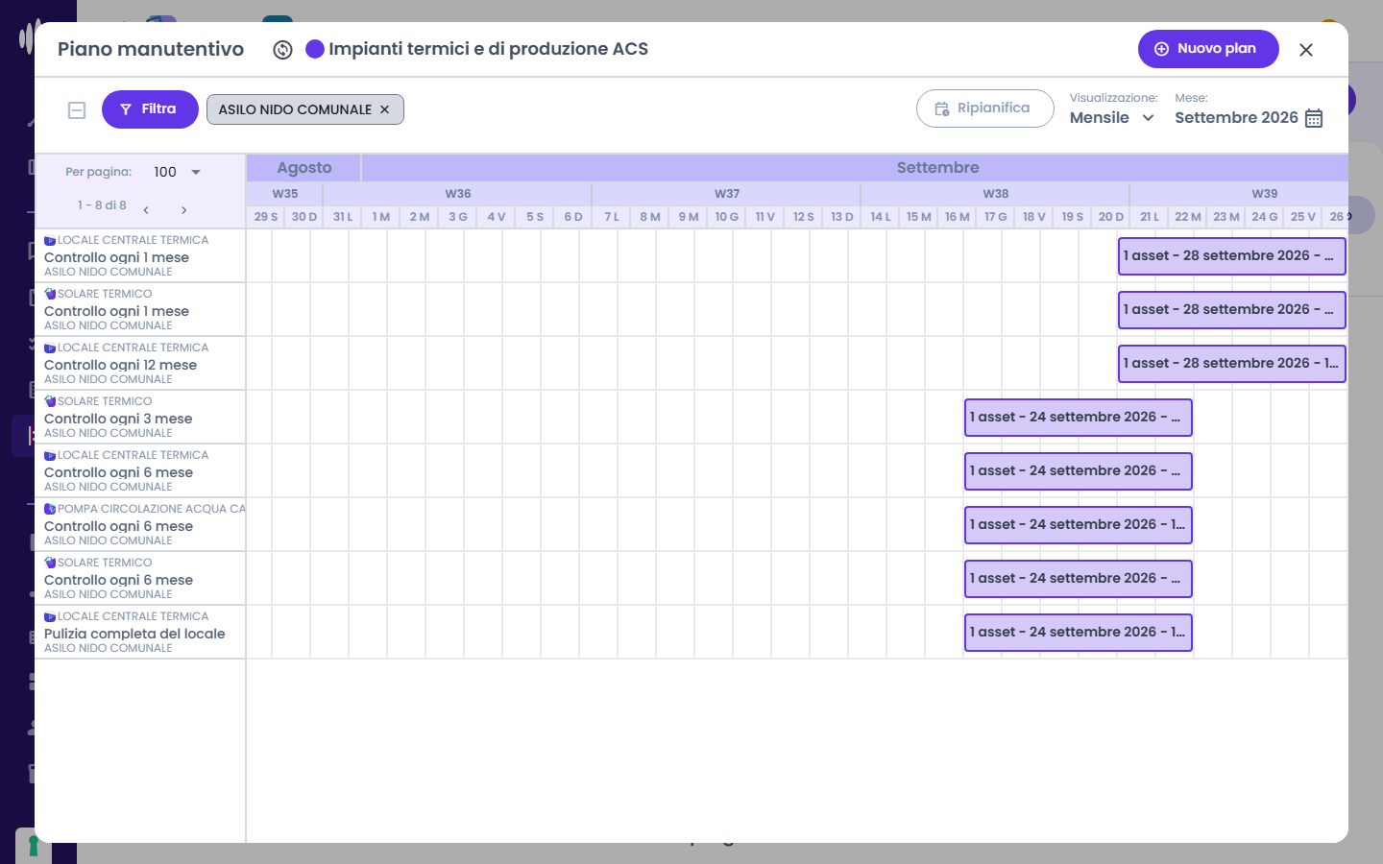This screenshot has height=864, width=1383.
Task: Remove the ASILO NIDO COMUNALE filter chip
Action: [384, 109]
